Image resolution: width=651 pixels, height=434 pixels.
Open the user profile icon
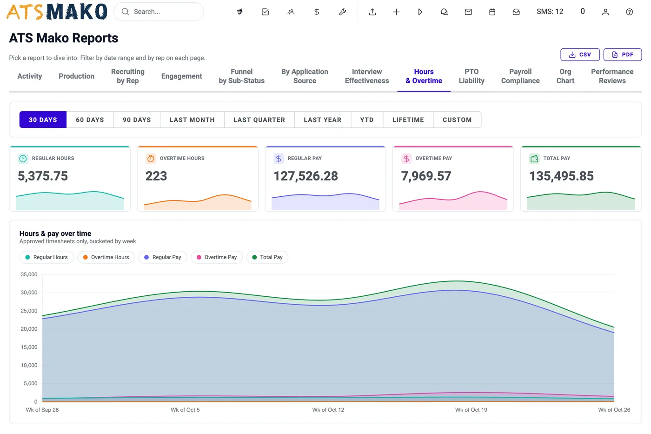pyautogui.click(x=605, y=12)
